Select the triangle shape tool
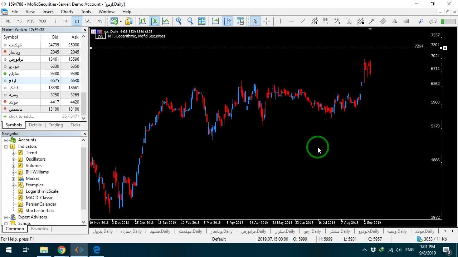Viewport: 458px width, 257px height. pyautogui.click(x=395, y=21)
